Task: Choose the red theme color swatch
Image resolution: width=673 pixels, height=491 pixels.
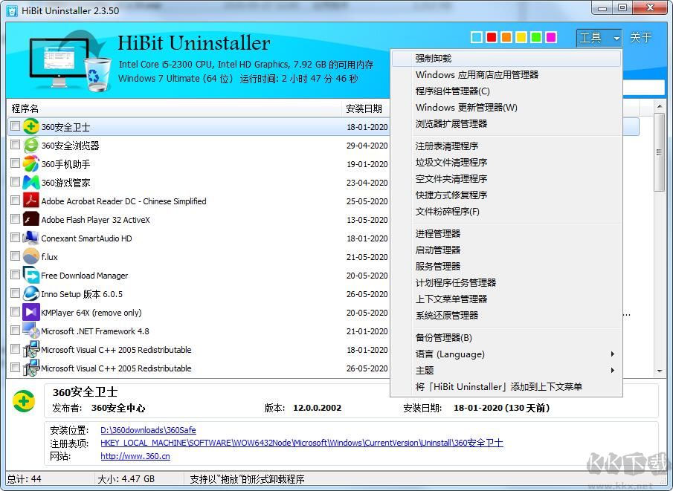Action: 492,37
